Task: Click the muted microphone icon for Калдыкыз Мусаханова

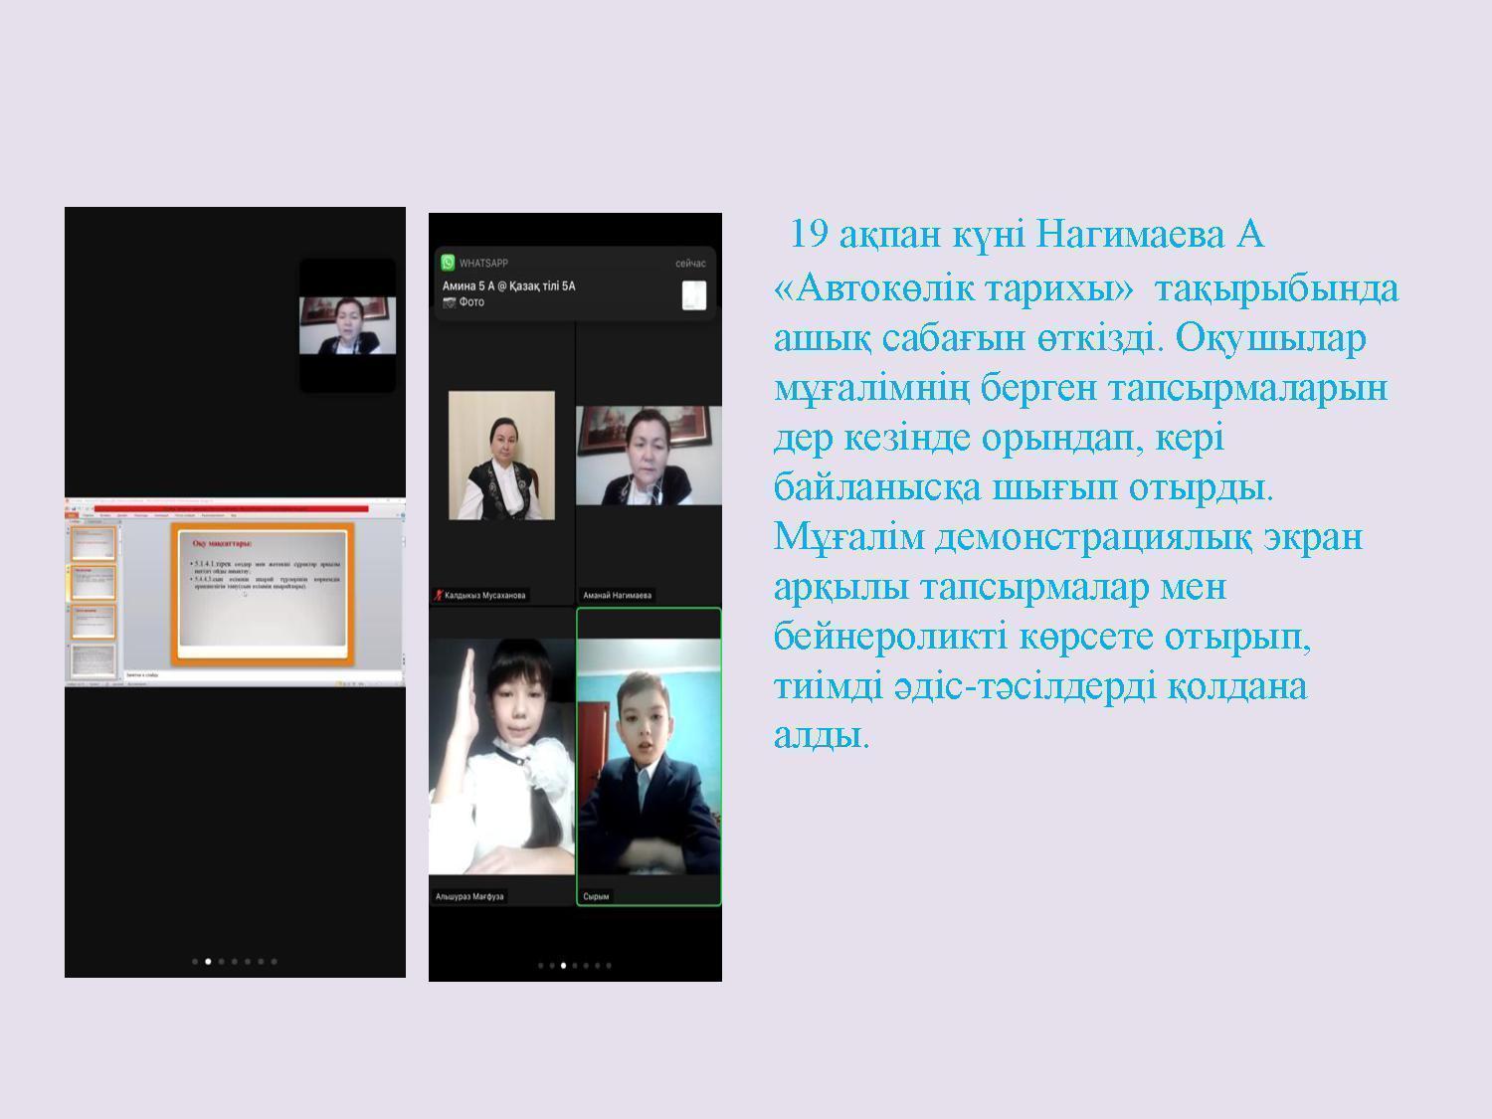Action: point(438,596)
